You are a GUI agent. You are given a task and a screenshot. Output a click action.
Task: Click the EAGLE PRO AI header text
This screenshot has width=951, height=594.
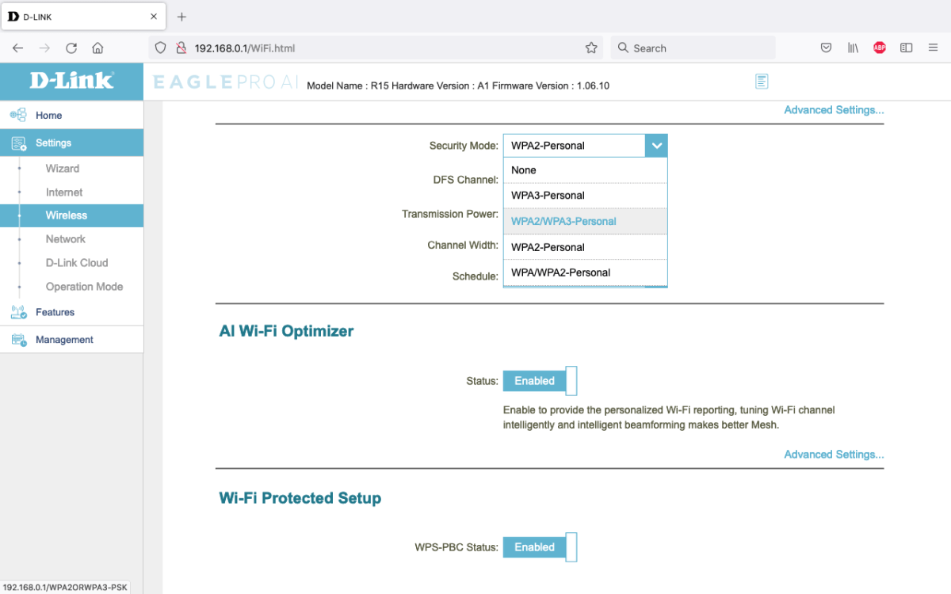point(226,82)
